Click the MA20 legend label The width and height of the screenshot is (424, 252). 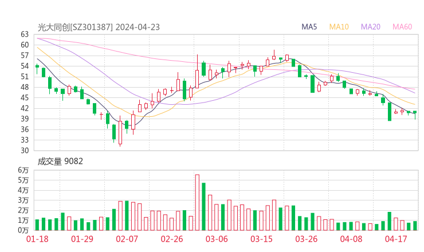point(371,27)
